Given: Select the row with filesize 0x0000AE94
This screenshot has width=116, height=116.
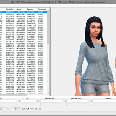Looking at the screenshot, I should (x=24, y=33).
